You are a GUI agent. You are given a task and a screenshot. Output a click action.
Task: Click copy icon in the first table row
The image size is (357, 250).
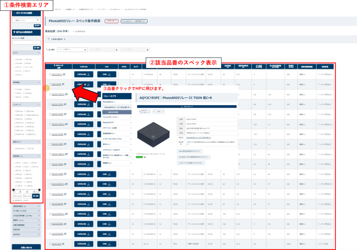click(64, 74)
